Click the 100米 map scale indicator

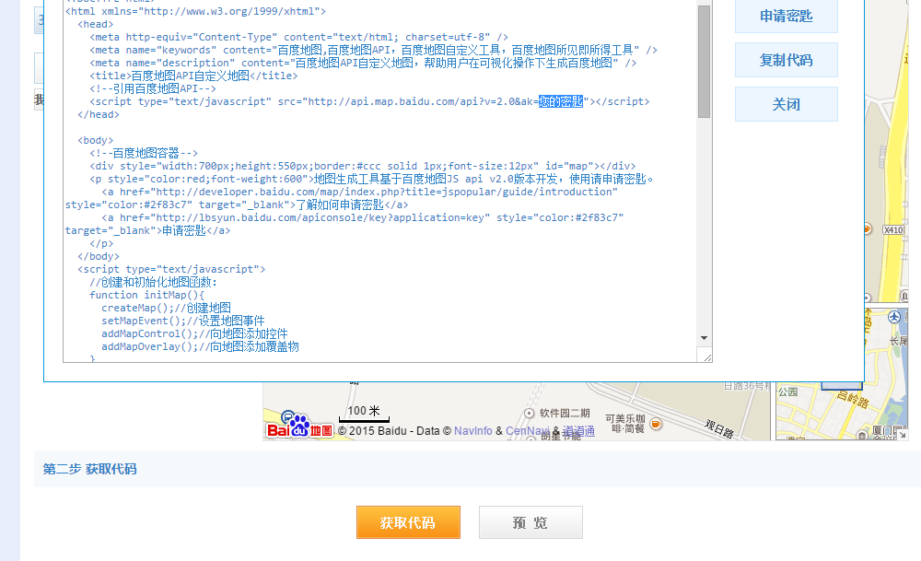click(x=364, y=413)
